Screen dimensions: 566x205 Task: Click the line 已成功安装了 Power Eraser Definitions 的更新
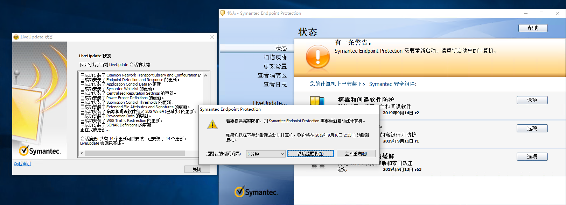pos(122,98)
